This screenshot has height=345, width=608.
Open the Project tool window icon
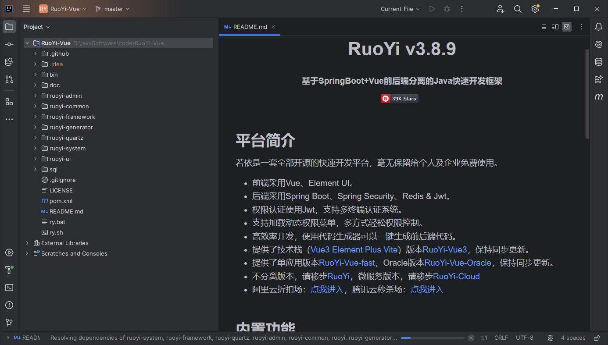[x=9, y=27]
